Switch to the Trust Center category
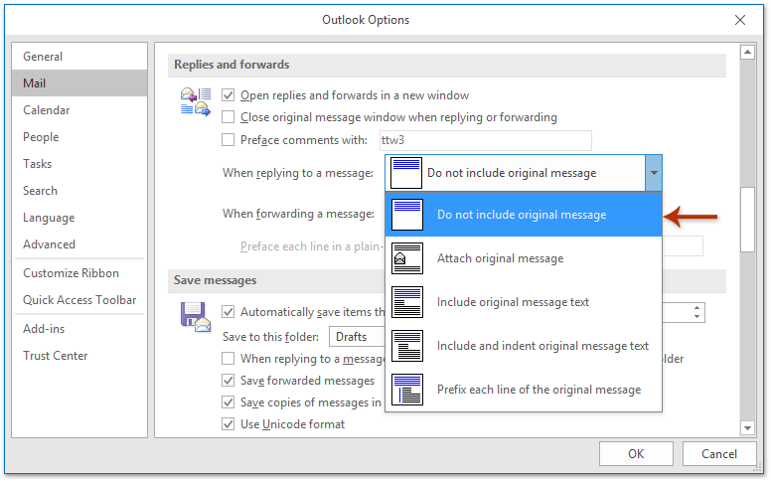Viewport: 771px width, 483px height. click(56, 356)
